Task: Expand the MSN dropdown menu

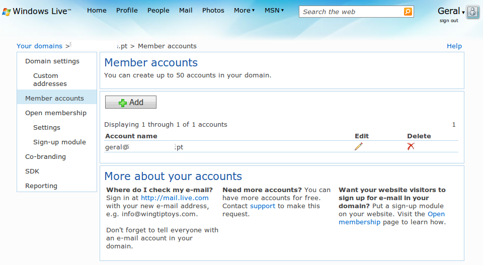Action: pyautogui.click(x=274, y=11)
